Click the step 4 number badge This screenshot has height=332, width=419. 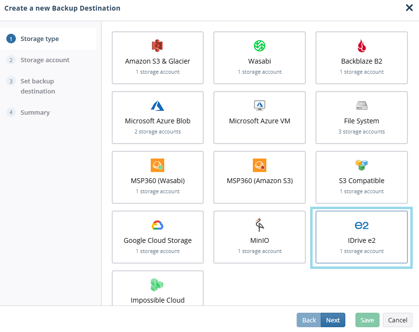[x=11, y=112]
